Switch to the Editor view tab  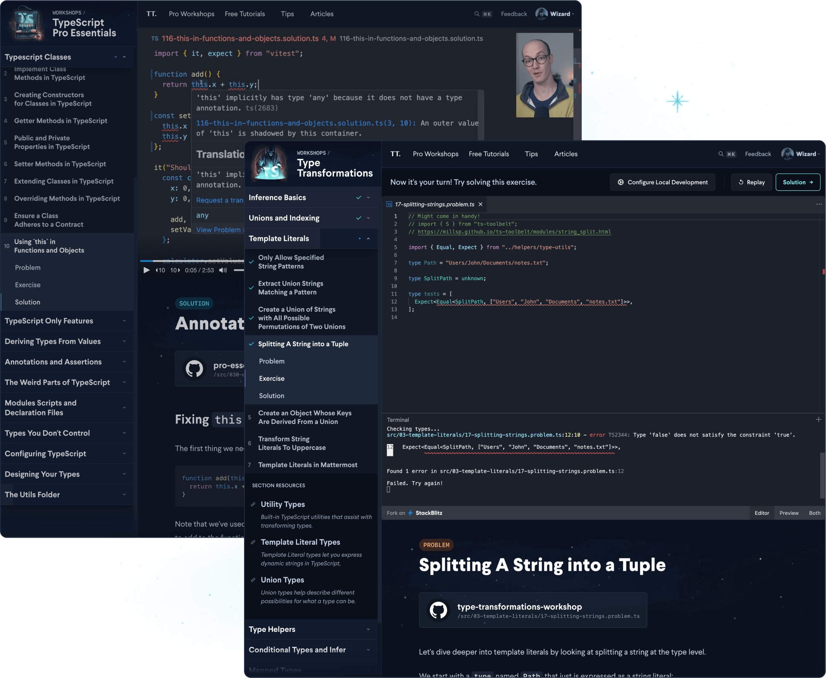[x=762, y=513]
